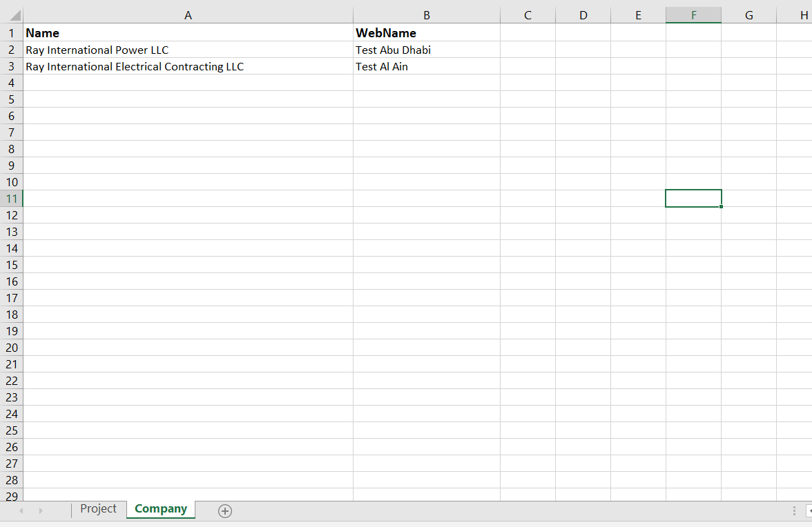
Task: Select row 1 header
Action: (x=11, y=33)
